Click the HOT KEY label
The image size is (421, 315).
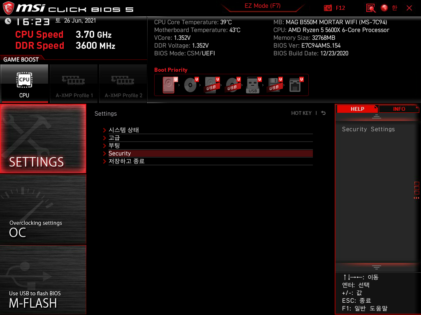click(301, 113)
